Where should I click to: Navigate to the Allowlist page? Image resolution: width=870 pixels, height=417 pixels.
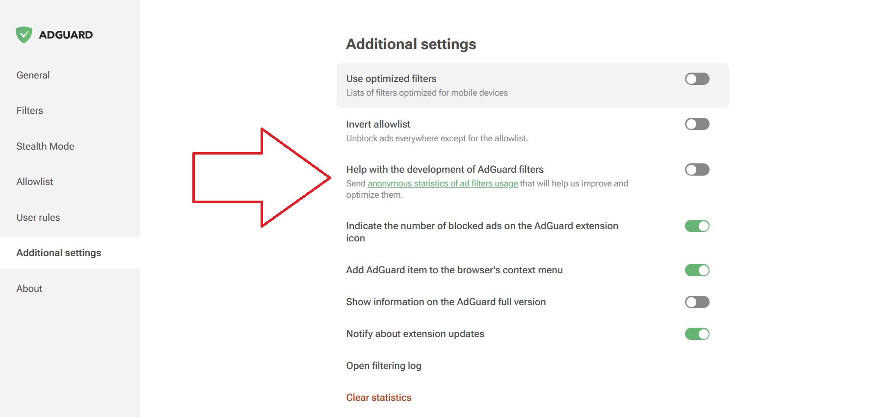click(x=34, y=182)
